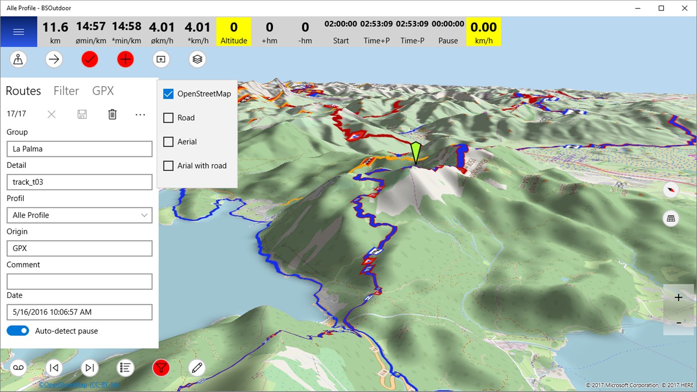Click the red checkmark button

90,59
